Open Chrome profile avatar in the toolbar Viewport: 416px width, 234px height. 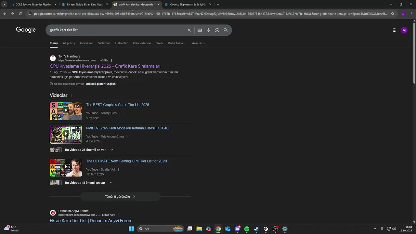403,14
